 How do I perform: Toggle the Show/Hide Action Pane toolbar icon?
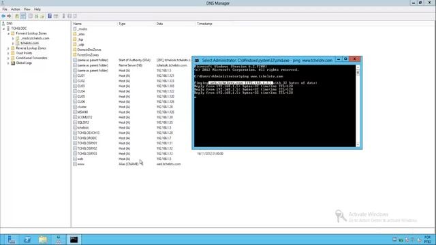(56, 16)
